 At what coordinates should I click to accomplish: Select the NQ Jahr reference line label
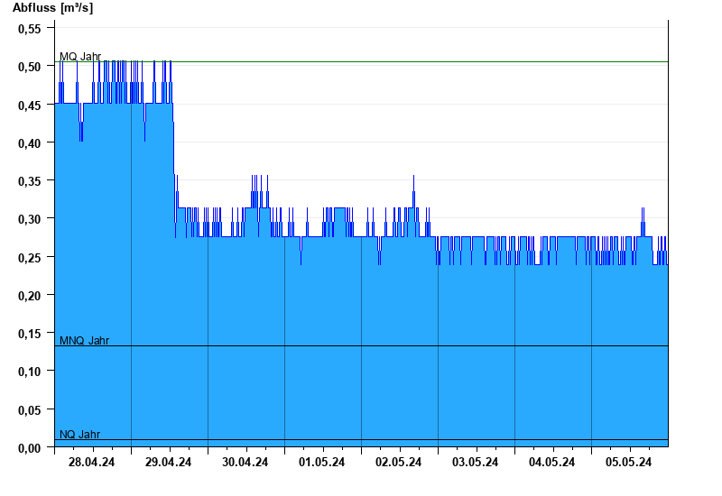tap(80, 435)
